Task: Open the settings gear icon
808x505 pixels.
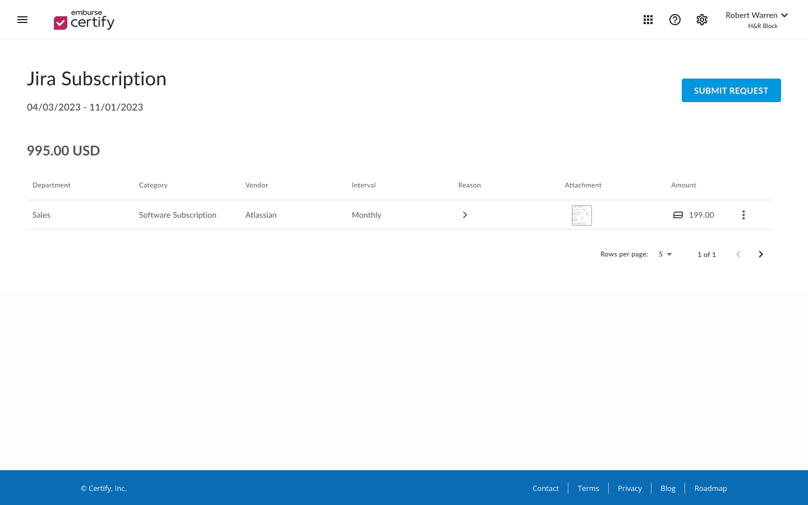Action: pos(702,20)
